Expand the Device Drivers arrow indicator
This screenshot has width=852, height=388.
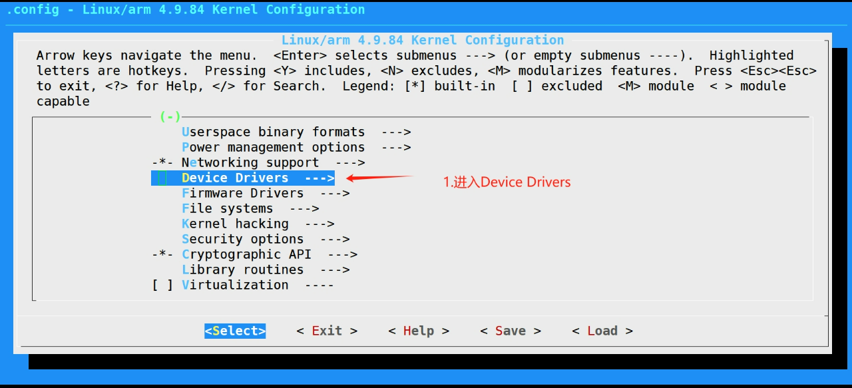tap(319, 178)
